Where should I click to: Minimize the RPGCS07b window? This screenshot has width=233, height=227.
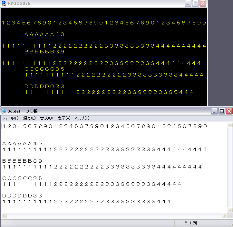188,3
